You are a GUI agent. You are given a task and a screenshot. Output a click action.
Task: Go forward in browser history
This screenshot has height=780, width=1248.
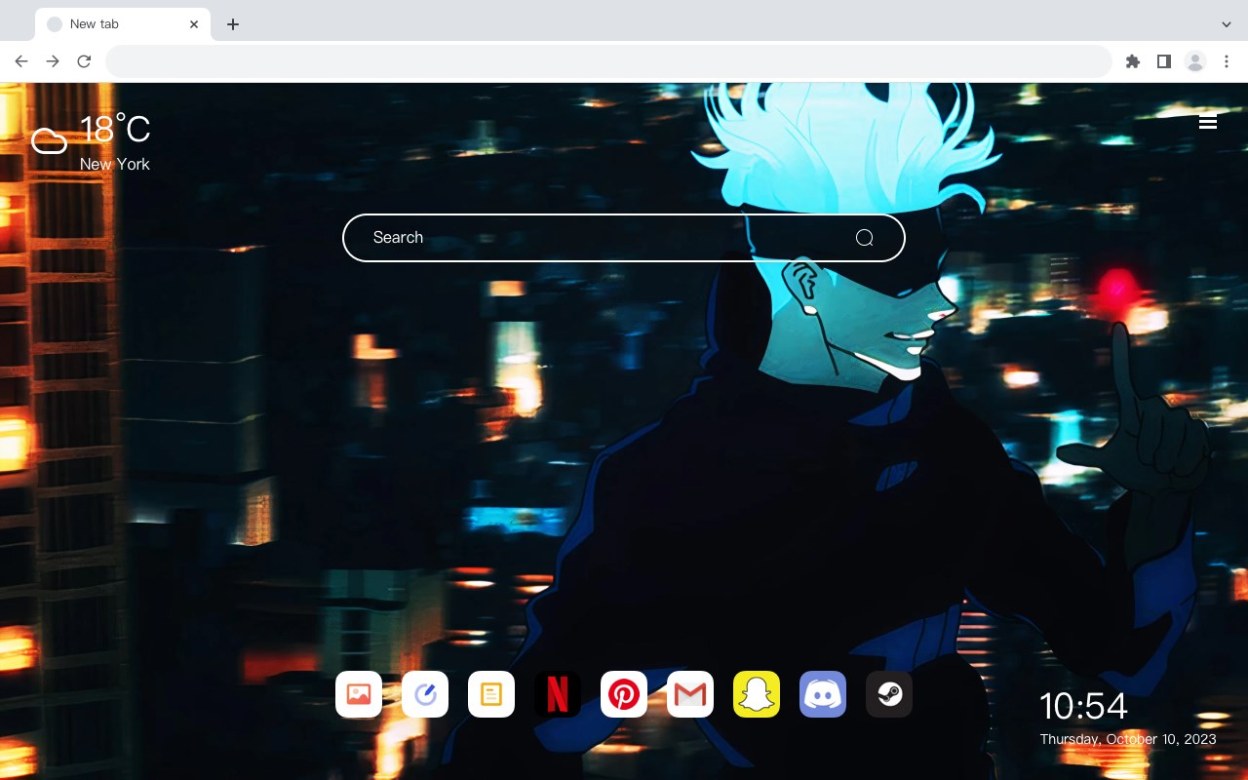pyautogui.click(x=53, y=61)
